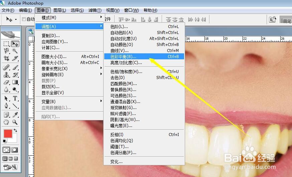
Task: Choose 去色(D) menu entry
Action: click(x=144, y=77)
